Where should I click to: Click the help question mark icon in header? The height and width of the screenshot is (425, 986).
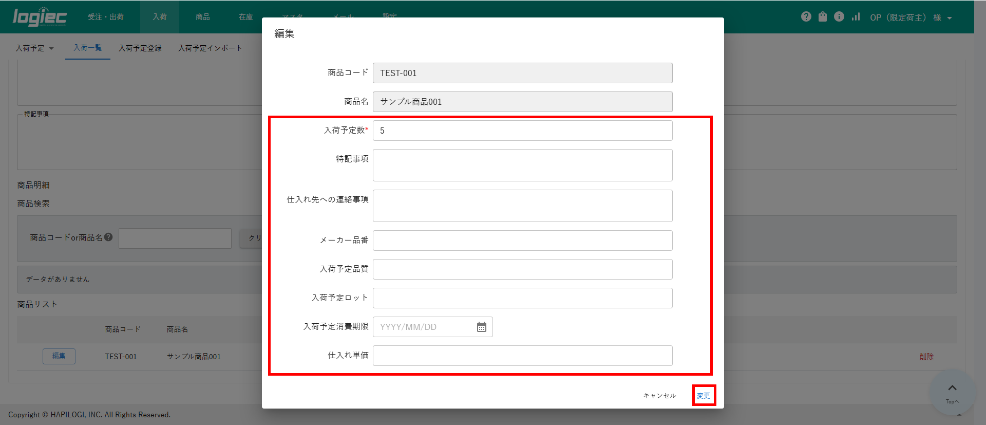pyautogui.click(x=806, y=17)
